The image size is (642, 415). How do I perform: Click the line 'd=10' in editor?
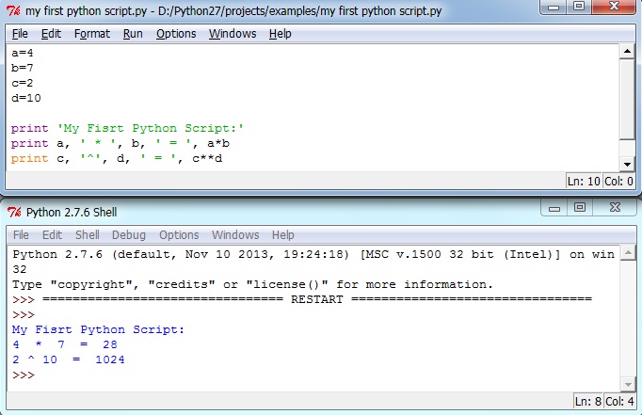click(26, 98)
